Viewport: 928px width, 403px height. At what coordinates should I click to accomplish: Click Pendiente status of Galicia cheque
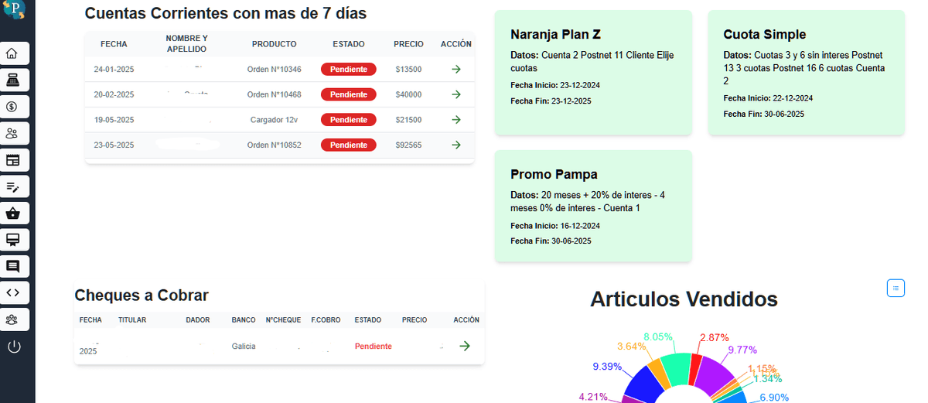tap(374, 346)
